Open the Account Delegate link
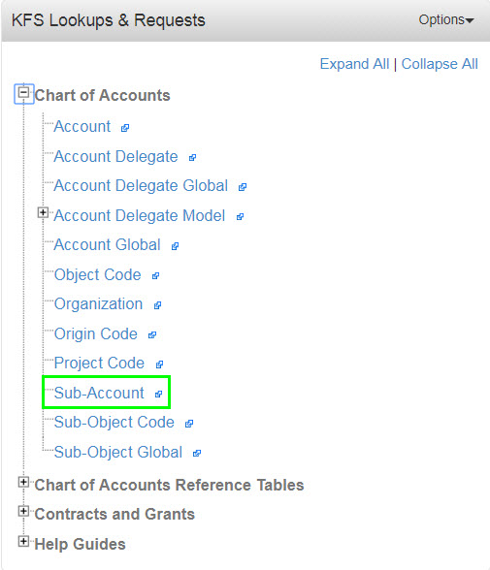The height and width of the screenshot is (570, 490). tap(115, 157)
